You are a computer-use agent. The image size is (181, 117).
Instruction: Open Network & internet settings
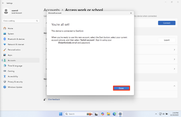pyautogui.click(x=21, y=44)
